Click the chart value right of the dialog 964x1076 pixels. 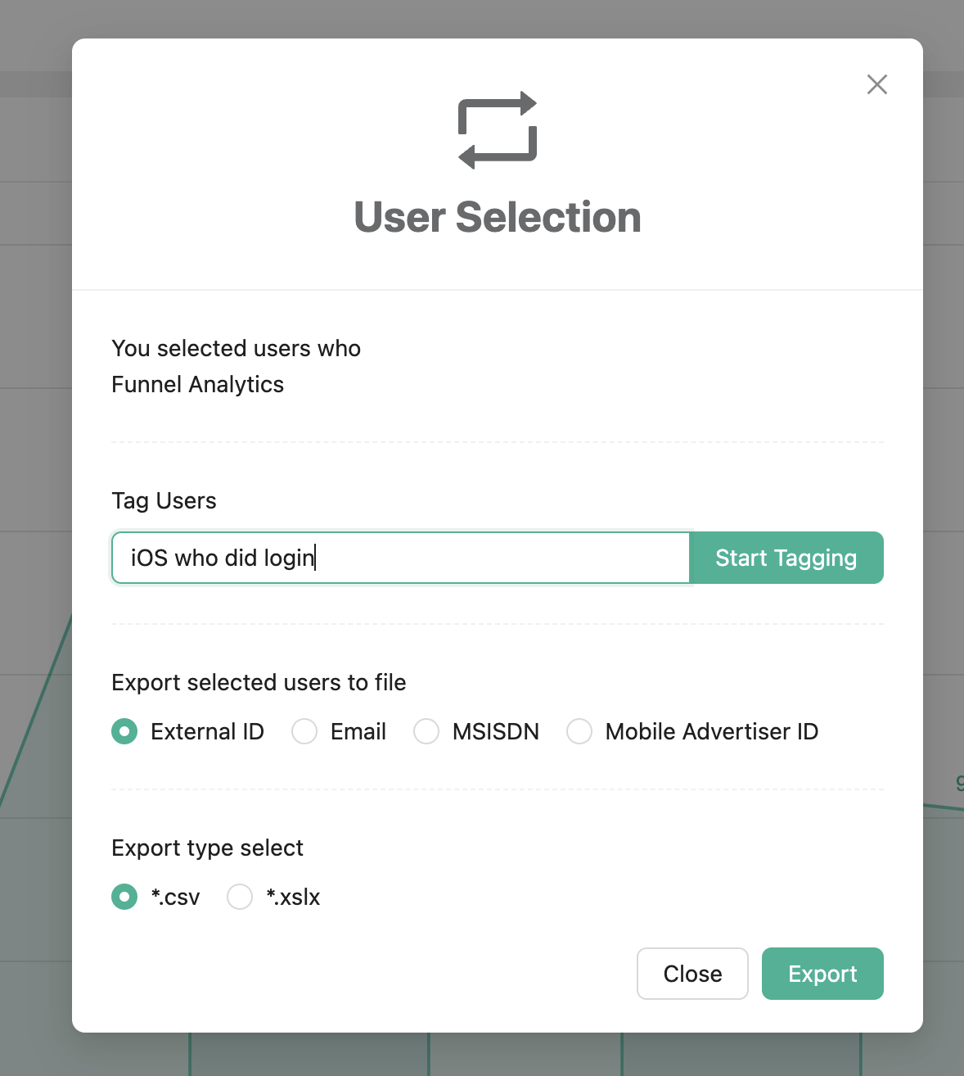(959, 783)
